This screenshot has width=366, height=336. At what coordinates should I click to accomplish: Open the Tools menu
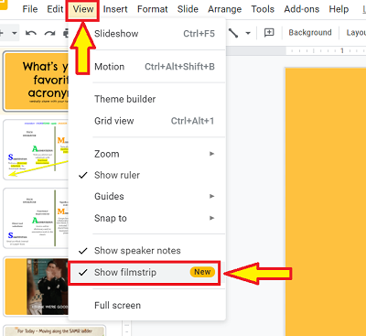[263, 9]
